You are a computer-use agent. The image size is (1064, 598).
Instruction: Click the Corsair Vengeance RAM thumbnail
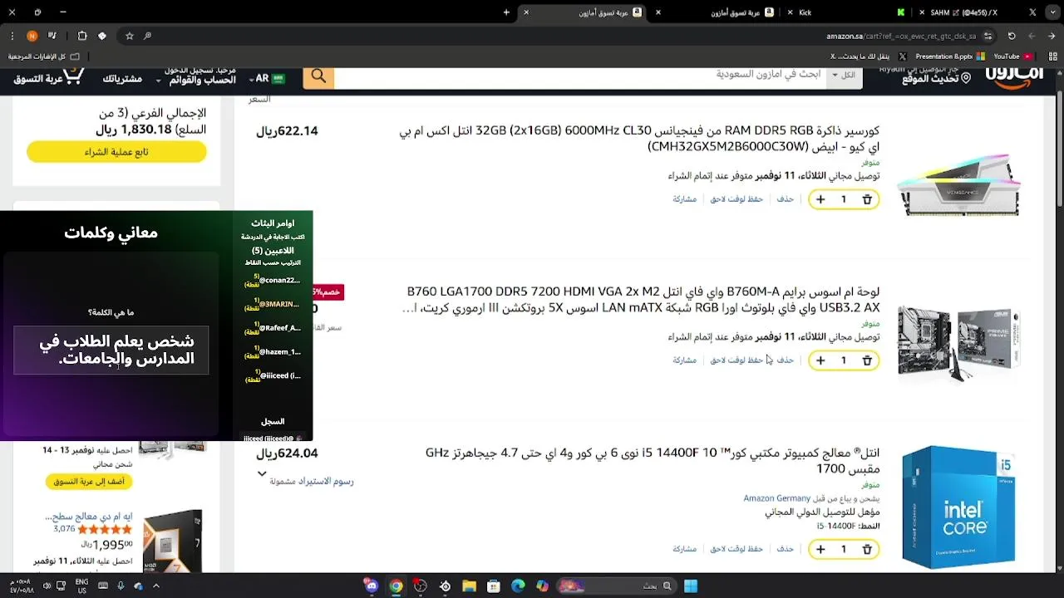click(958, 185)
